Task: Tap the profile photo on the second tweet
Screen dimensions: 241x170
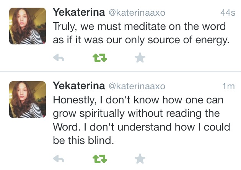Action: click(x=27, y=100)
